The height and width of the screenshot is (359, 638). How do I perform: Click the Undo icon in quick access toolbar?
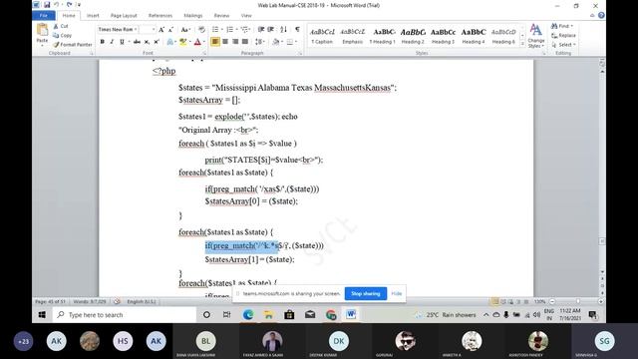coord(57,5)
